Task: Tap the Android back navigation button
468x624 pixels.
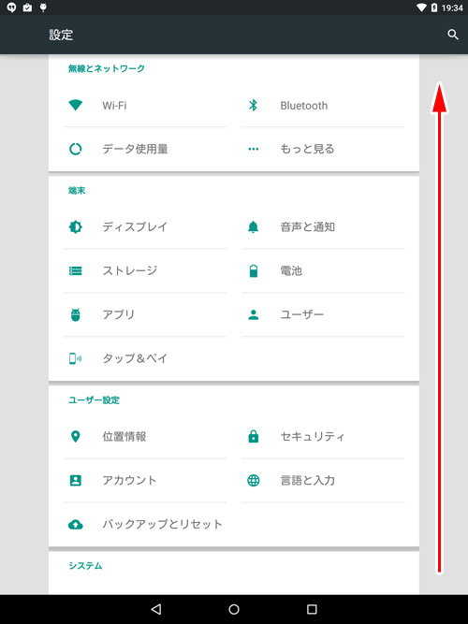Action: click(x=156, y=609)
